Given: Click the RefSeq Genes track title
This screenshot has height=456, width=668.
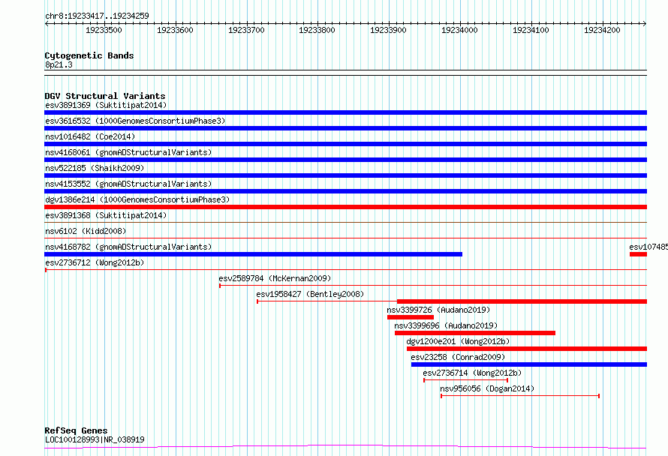Looking at the screenshot, I should click(76, 430).
